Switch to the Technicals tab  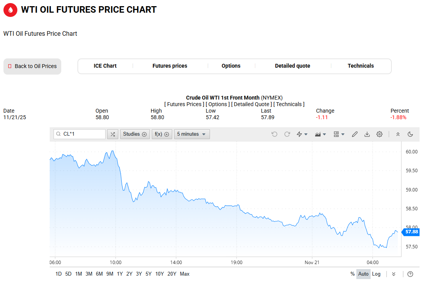pos(361,66)
